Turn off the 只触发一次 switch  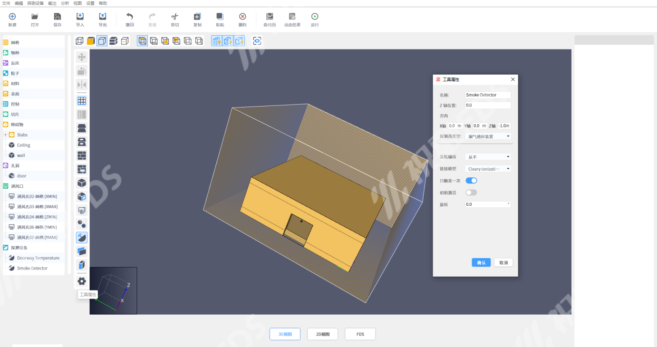pos(471,181)
